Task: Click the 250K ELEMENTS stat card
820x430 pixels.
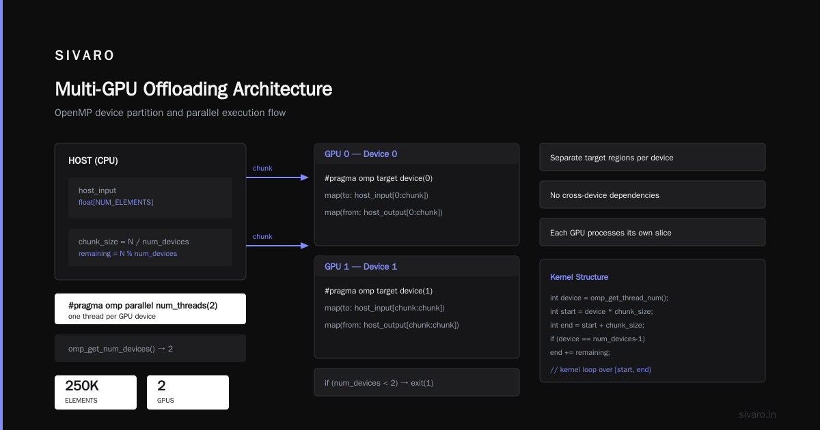Action: pos(96,392)
